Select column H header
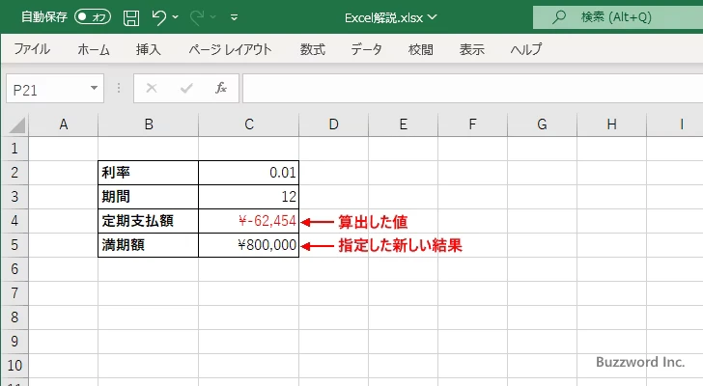The image size is (703, 386). pyautogui.click(x=611, y=124)
